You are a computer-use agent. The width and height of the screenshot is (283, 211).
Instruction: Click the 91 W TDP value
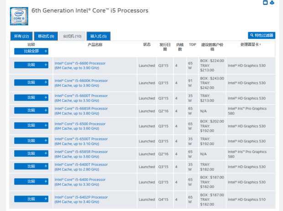(190, 83)
